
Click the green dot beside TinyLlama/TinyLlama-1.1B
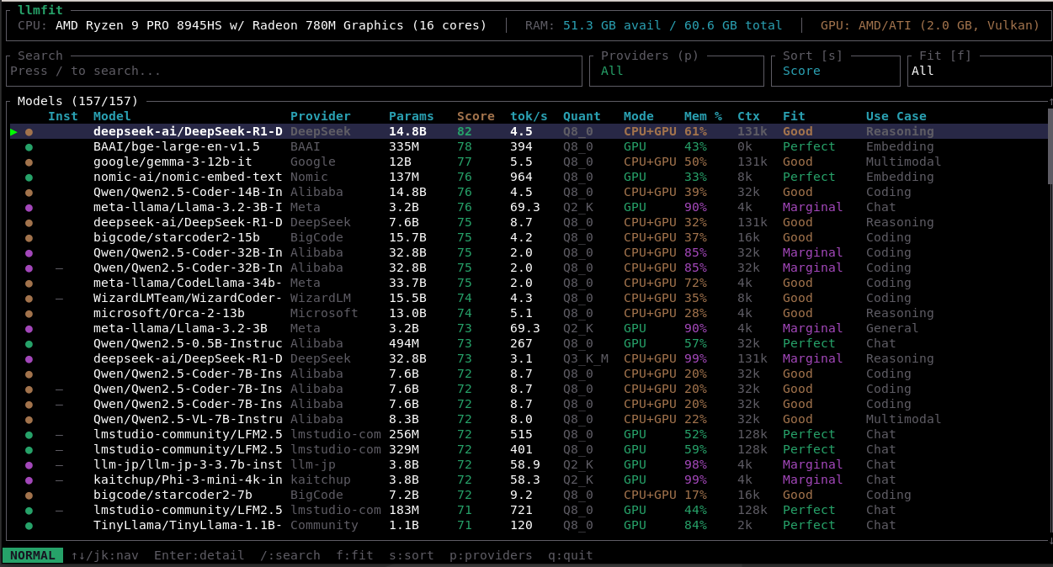pos(29,525)
